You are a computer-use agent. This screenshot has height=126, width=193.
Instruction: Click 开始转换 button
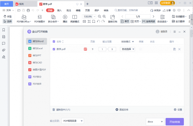175,122
